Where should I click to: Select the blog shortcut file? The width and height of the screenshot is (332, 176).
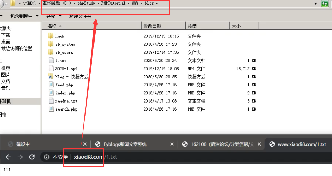[x=71, y=77]
